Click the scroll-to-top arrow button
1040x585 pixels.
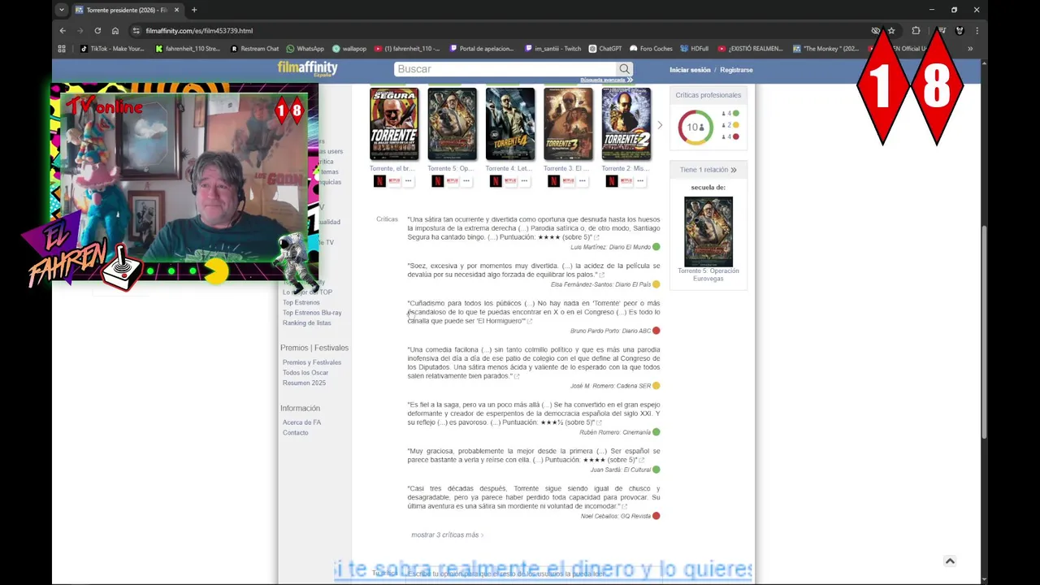pos(950,561)
